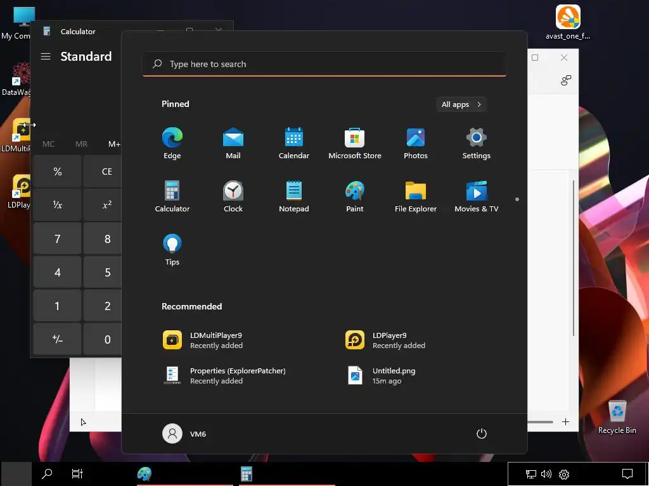The image size is (649, 486).
Task: Click digit 1 in Calculator
Action: (58, 306)
